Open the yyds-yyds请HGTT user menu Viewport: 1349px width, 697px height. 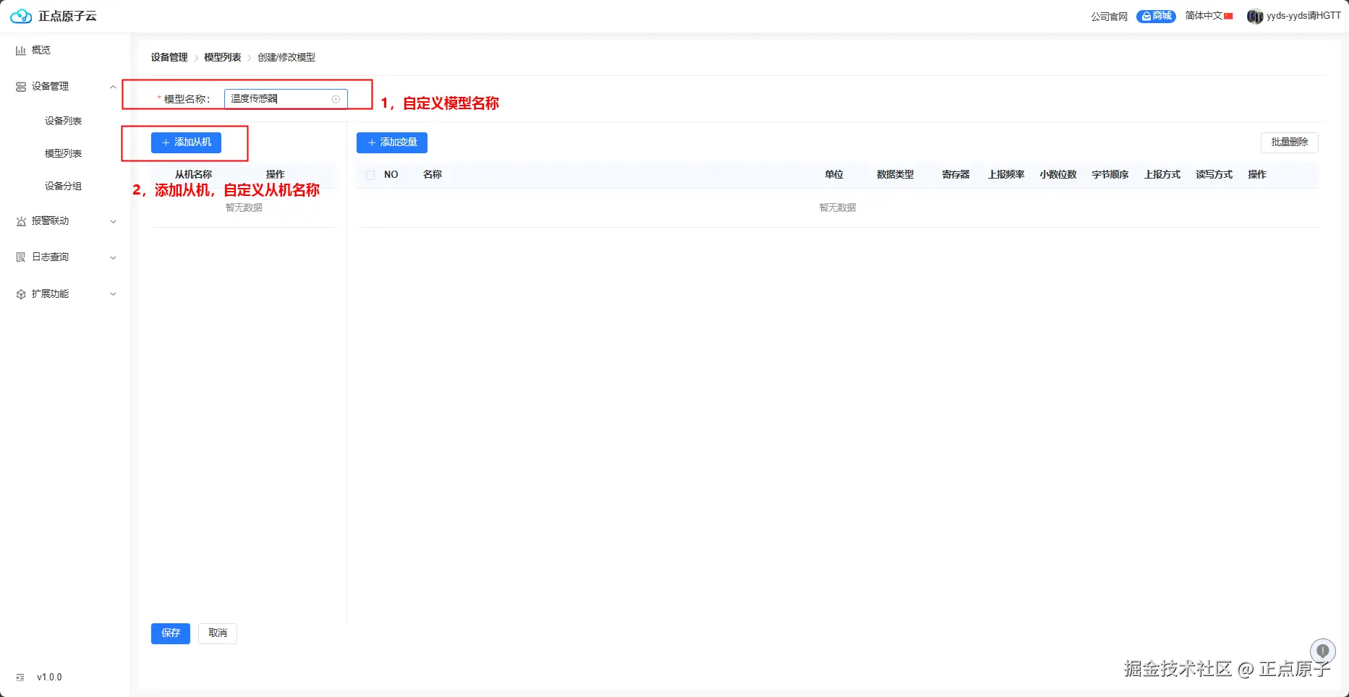pos(1294,16)
